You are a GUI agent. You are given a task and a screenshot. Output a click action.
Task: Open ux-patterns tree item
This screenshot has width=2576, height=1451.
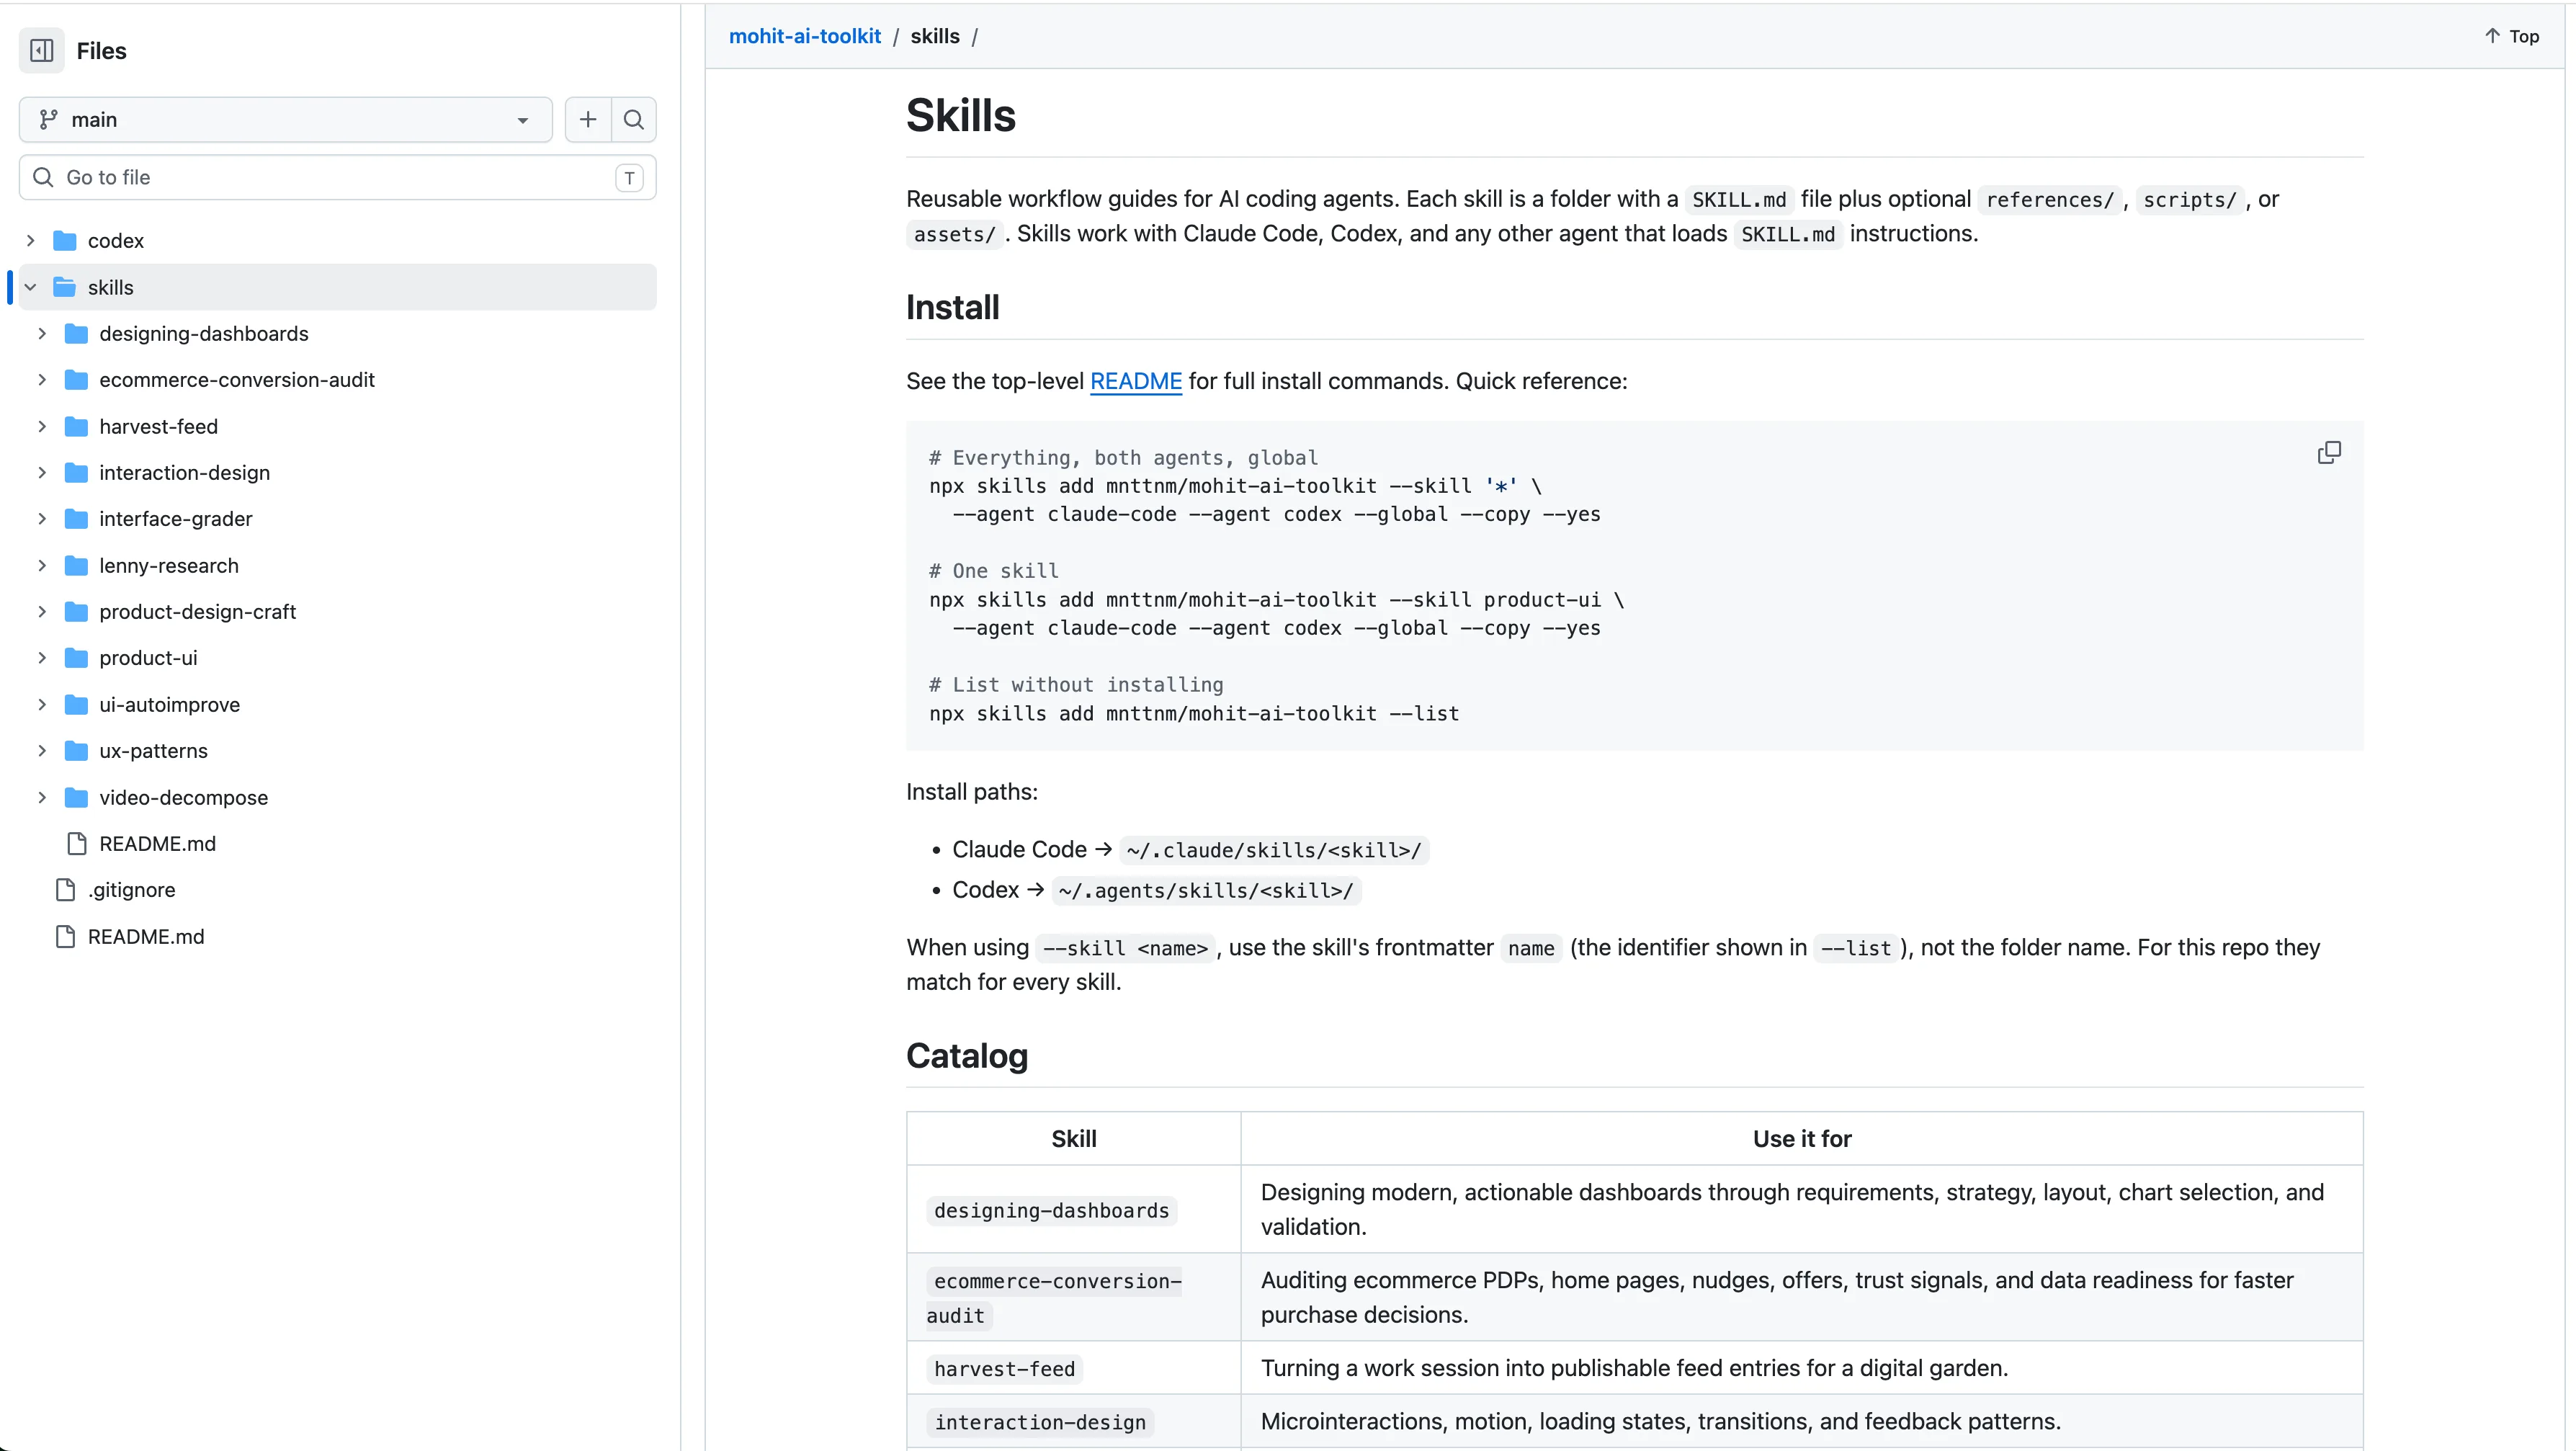coord(154,751)
